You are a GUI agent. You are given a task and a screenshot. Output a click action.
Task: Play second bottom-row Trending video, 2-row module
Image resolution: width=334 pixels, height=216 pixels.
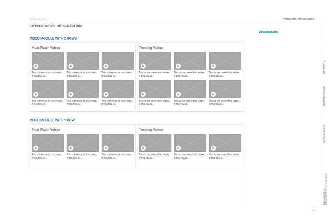click(178, 94)
